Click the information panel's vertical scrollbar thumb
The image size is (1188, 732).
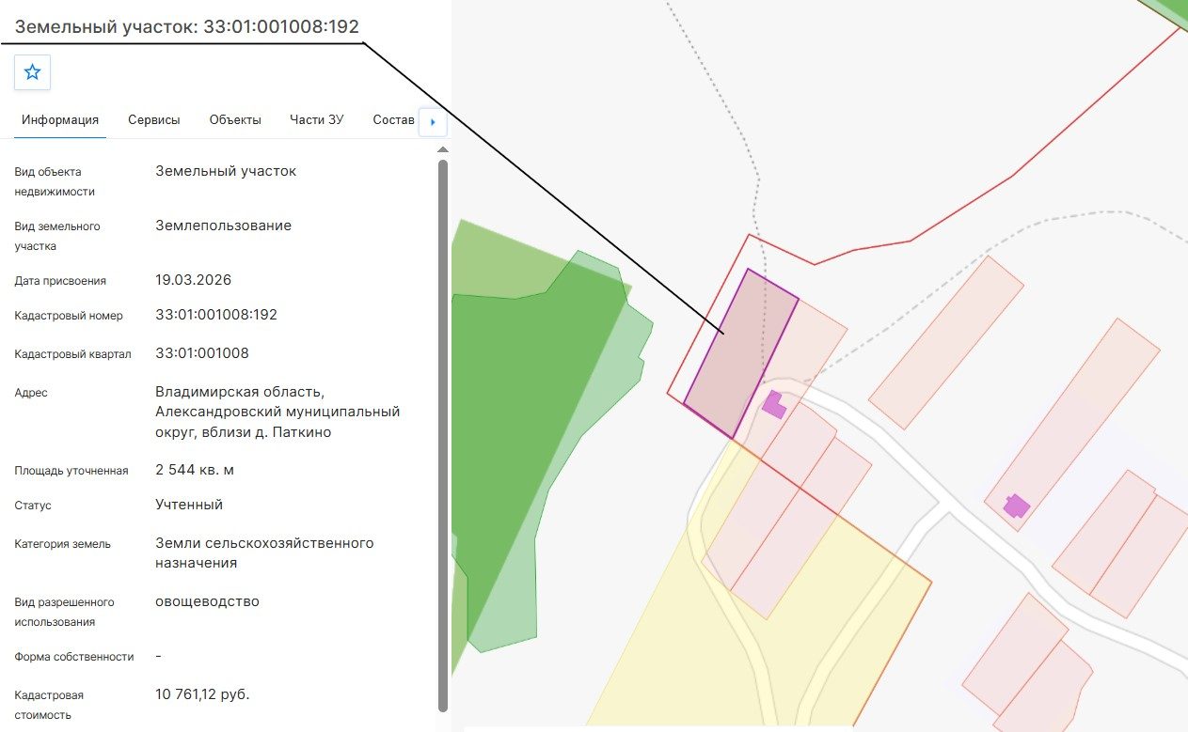pyautogui.click(x=443, y=435)
